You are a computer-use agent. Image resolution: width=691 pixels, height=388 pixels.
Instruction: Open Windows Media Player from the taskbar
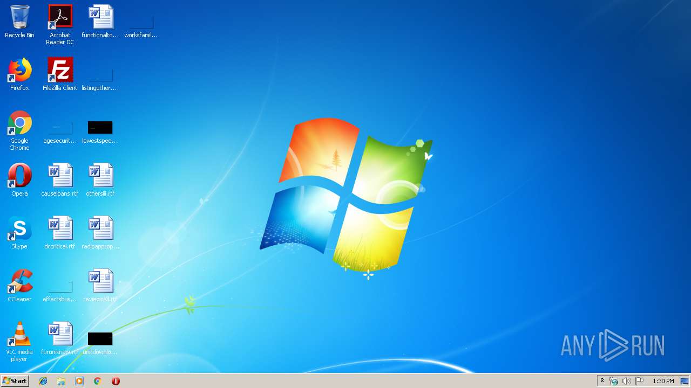[x=79, y=381]
